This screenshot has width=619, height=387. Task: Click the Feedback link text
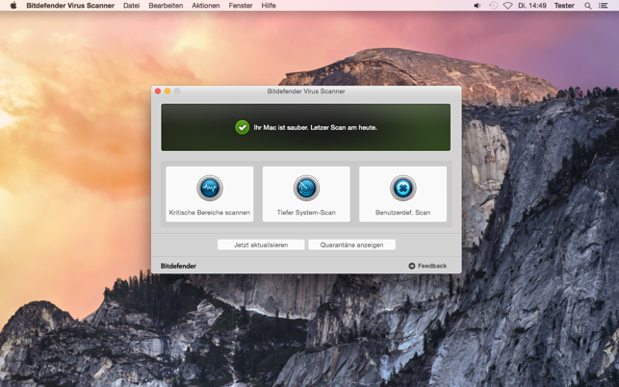point(432,266)
